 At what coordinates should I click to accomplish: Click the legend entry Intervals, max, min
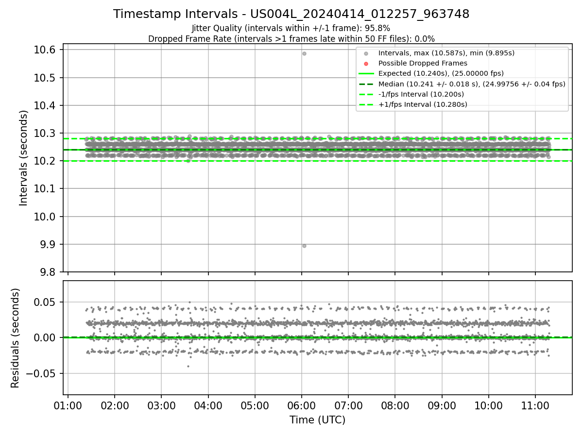(446, 53)
